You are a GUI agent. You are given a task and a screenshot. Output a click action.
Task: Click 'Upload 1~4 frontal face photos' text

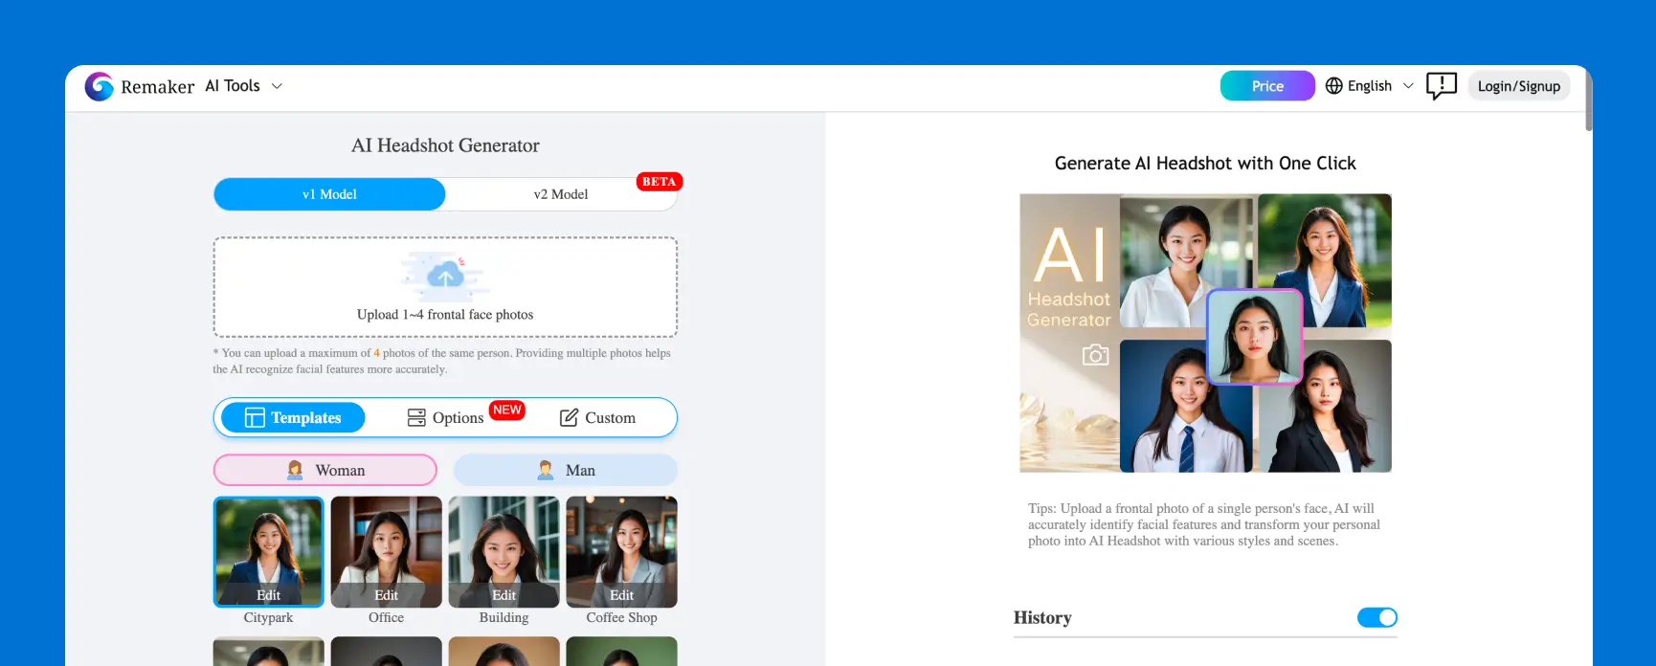445,315
